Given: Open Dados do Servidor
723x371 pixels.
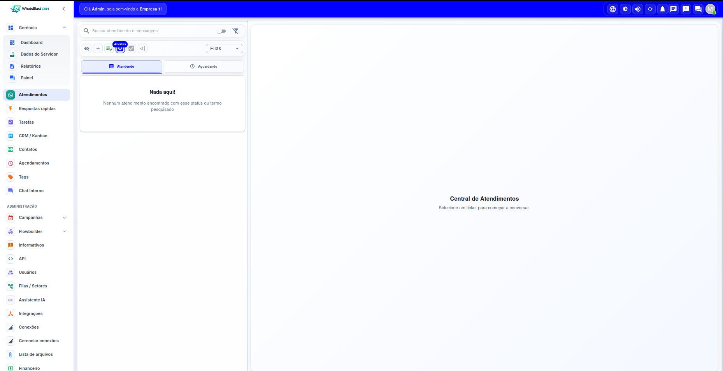Looking at the screenshot, I should tap(37, 54).
